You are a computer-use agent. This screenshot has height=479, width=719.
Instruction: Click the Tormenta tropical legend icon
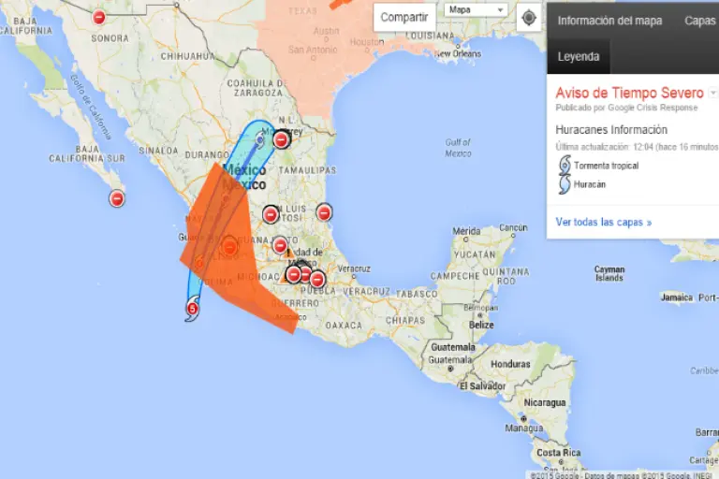point(564,165)
